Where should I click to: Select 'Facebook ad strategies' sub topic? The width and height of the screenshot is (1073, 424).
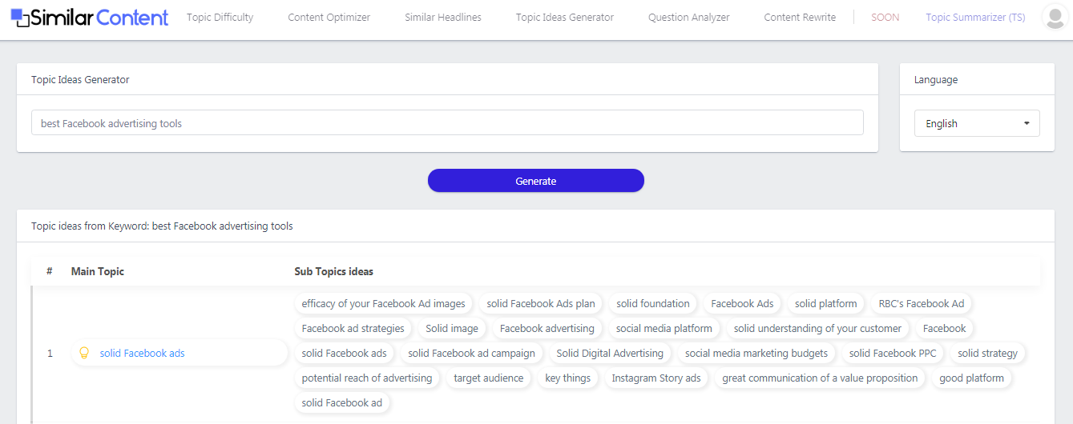pyautogui.click(x=353, y=328)
